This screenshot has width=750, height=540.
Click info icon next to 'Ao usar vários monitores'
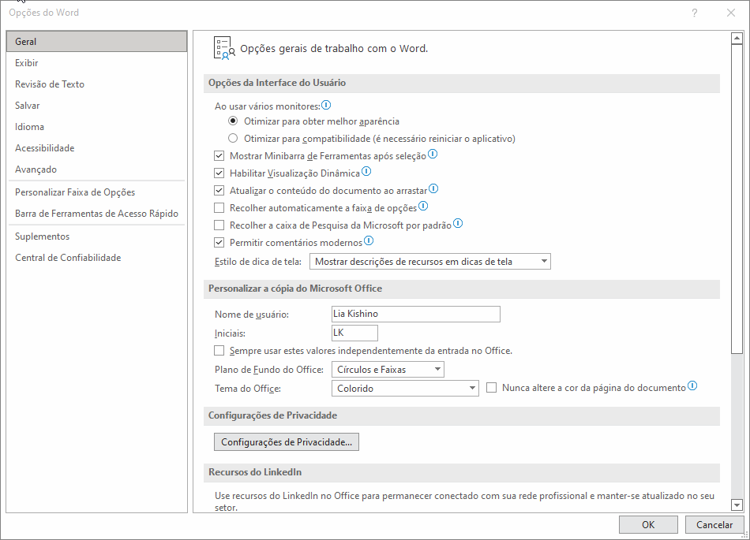pyautogui.click(x=326, y=105)
